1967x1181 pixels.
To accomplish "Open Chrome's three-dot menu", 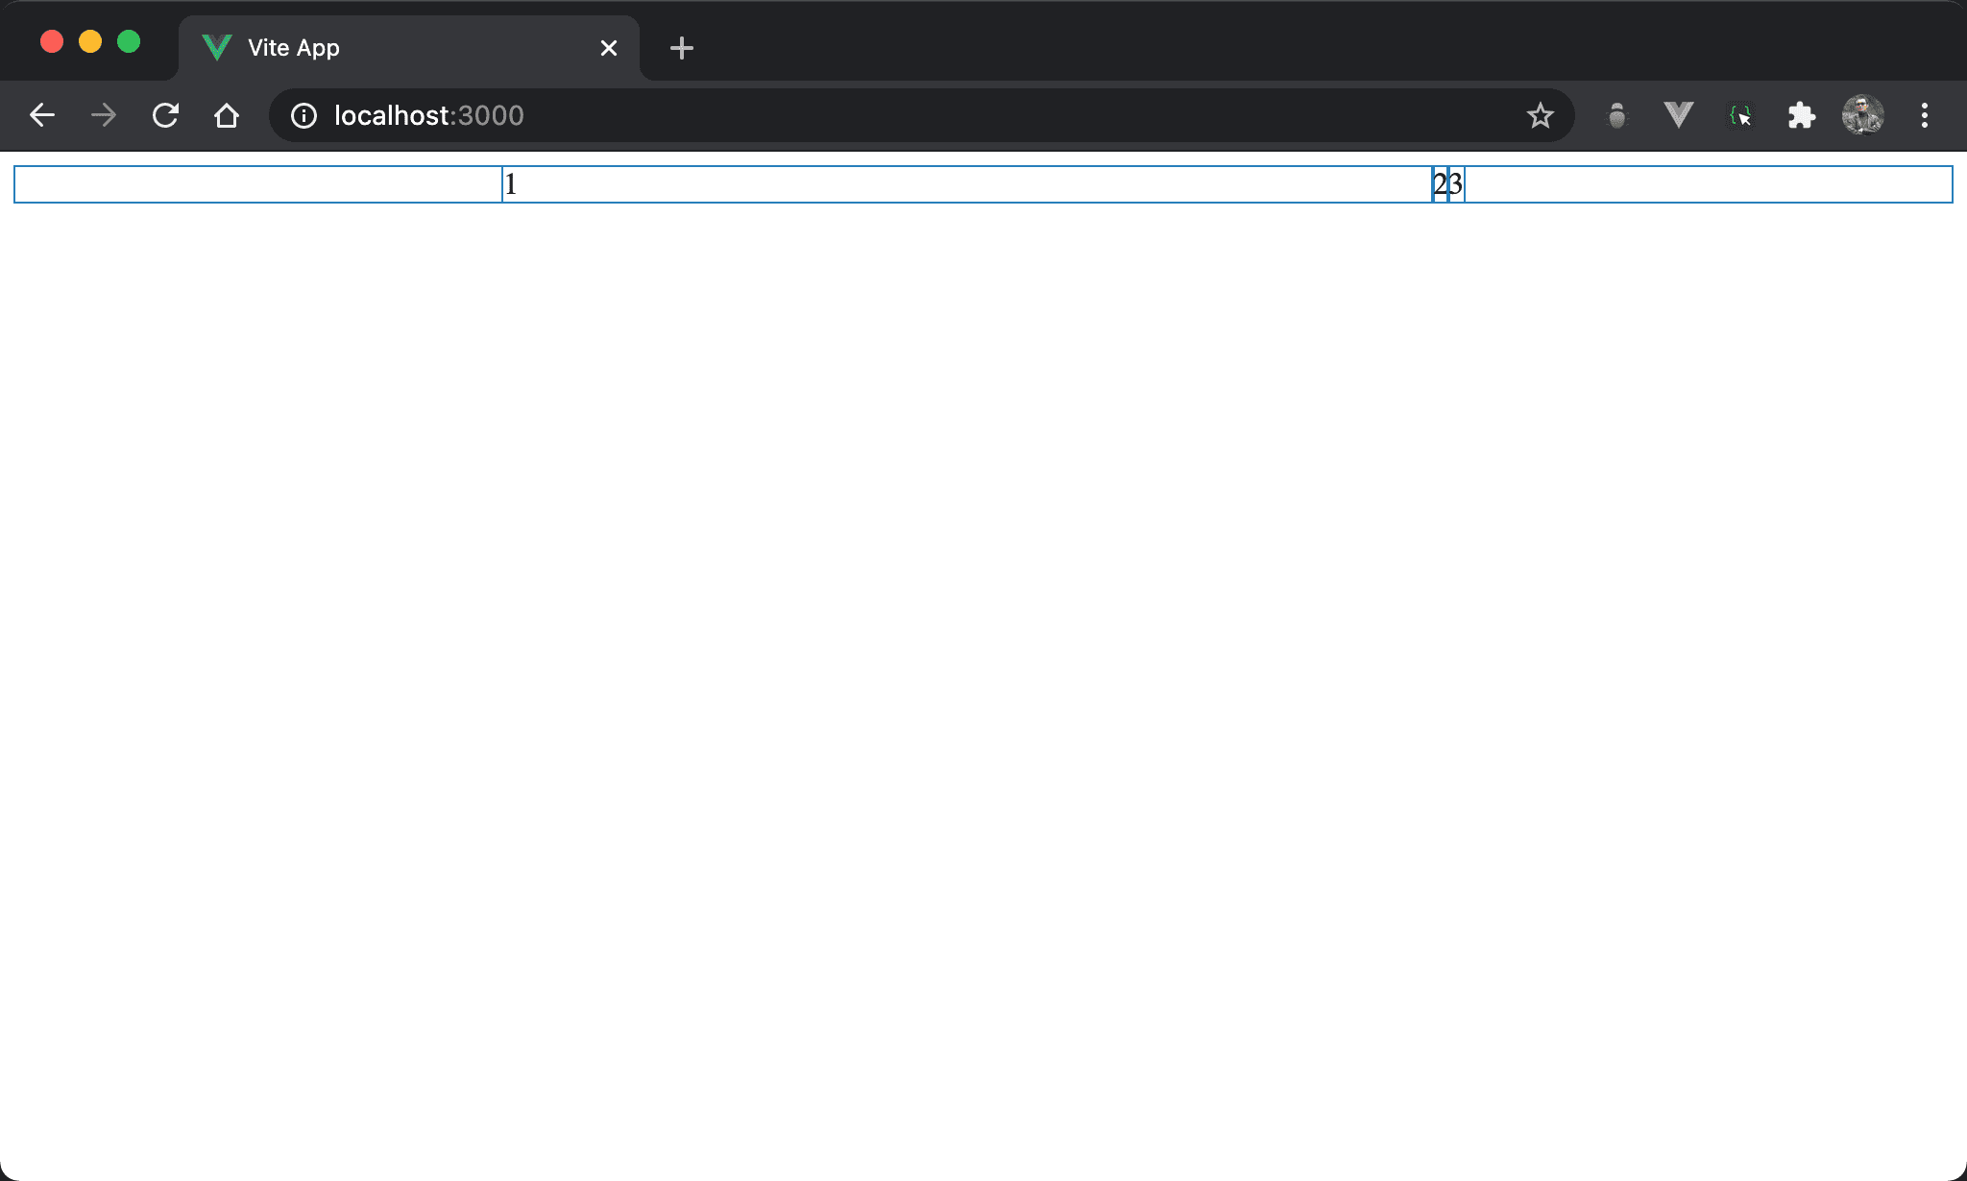I will tap(1924, 115).
